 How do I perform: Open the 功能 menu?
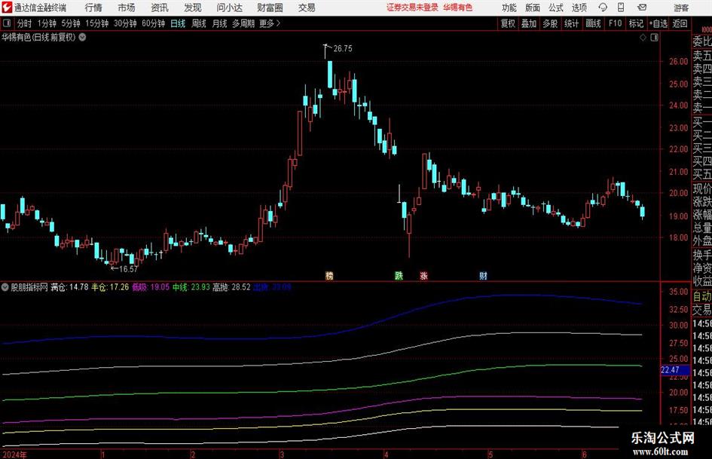pyautogui.click(x=509, y=8)
